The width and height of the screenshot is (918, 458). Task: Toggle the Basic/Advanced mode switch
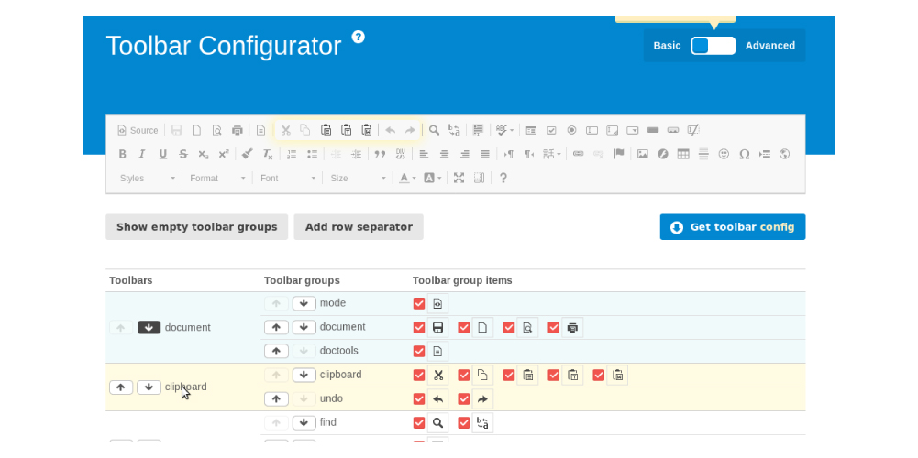pyautogui.click(x=713, y=46)
